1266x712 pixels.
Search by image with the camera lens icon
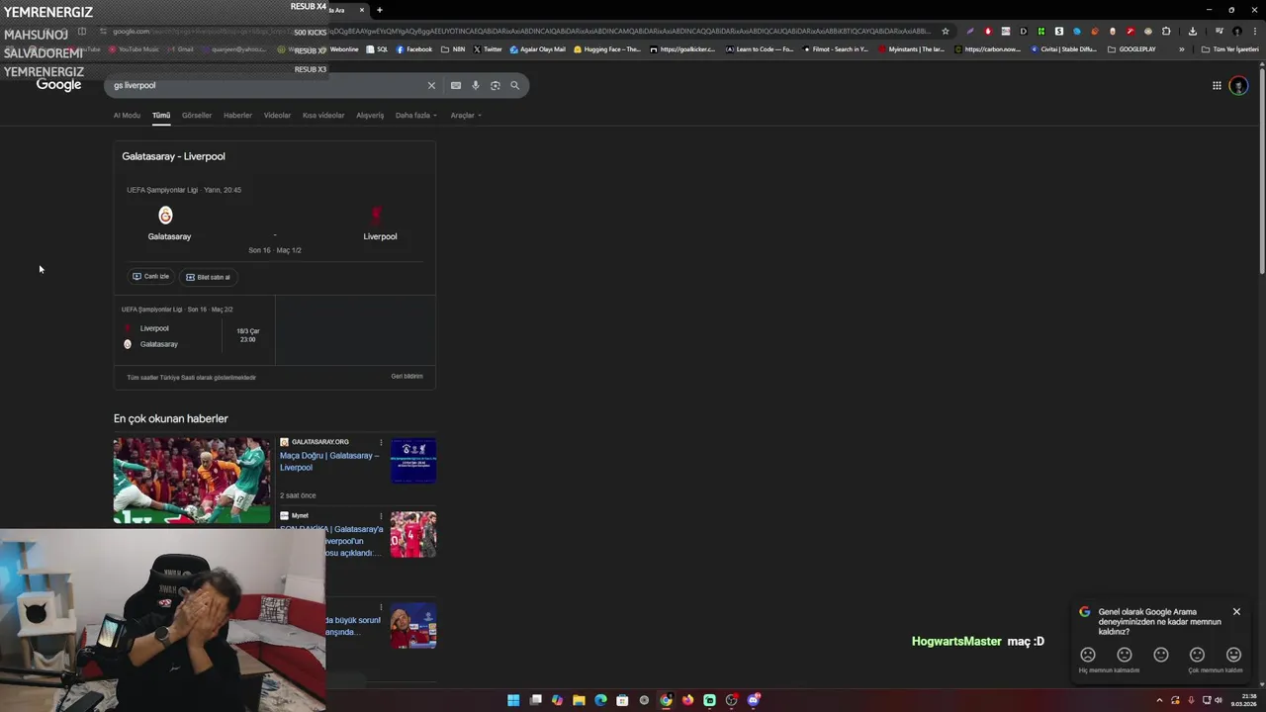coord(496,86)
